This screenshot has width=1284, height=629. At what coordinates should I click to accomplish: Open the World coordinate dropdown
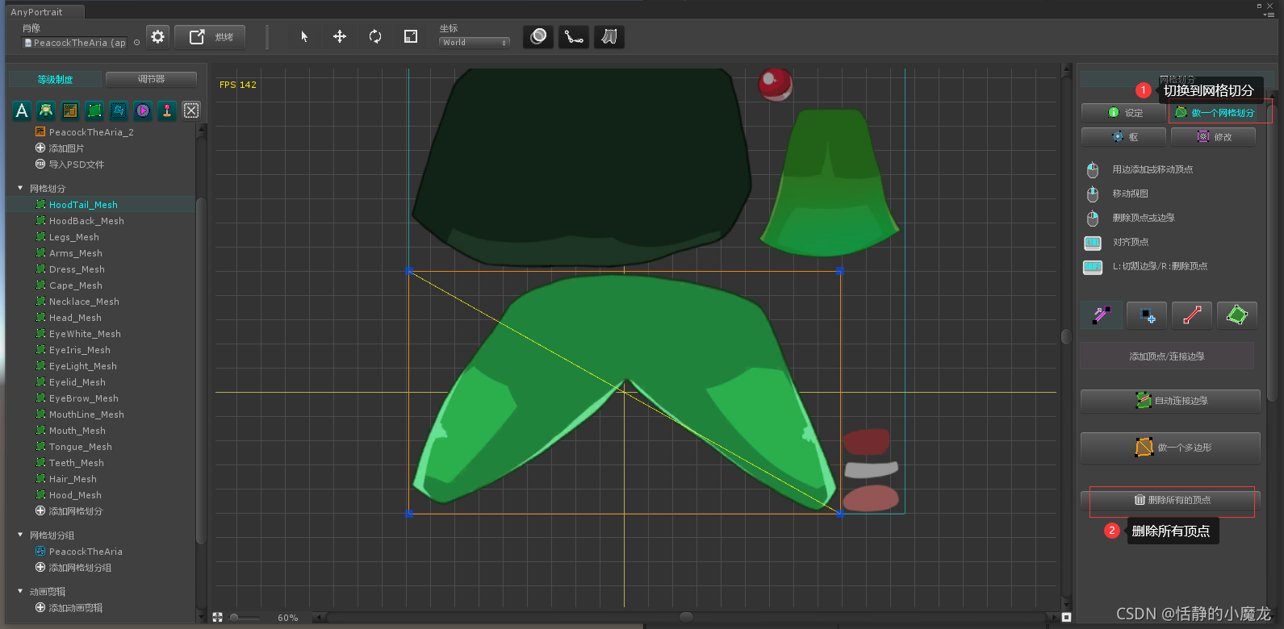coord(475,43)
